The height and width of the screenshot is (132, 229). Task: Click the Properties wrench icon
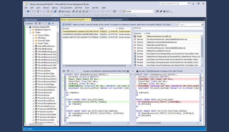161,11
